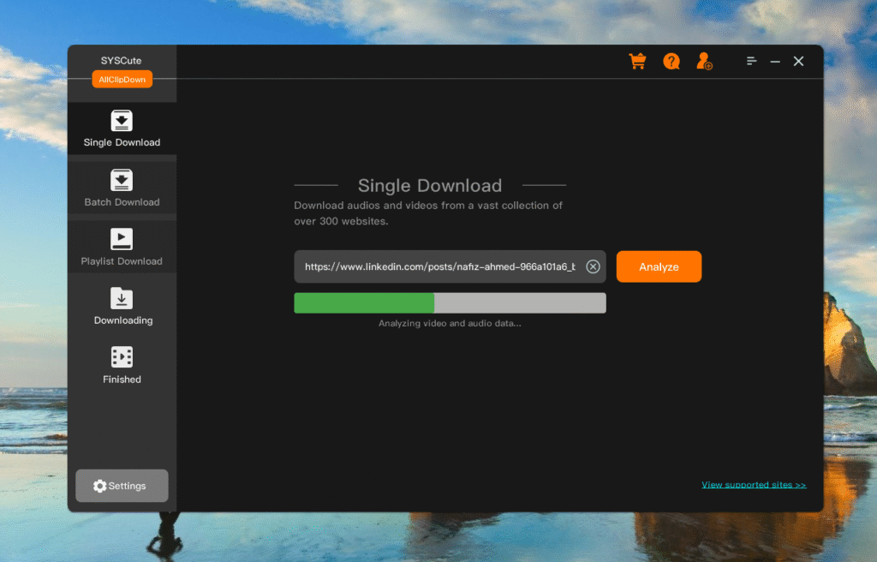Select the Single Download tab
Image resolution: width=877 pixels, height=562 pixels.
coord(122,129)
